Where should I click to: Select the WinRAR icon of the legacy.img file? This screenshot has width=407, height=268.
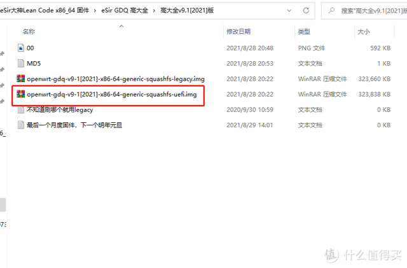(x=21, y=78)
